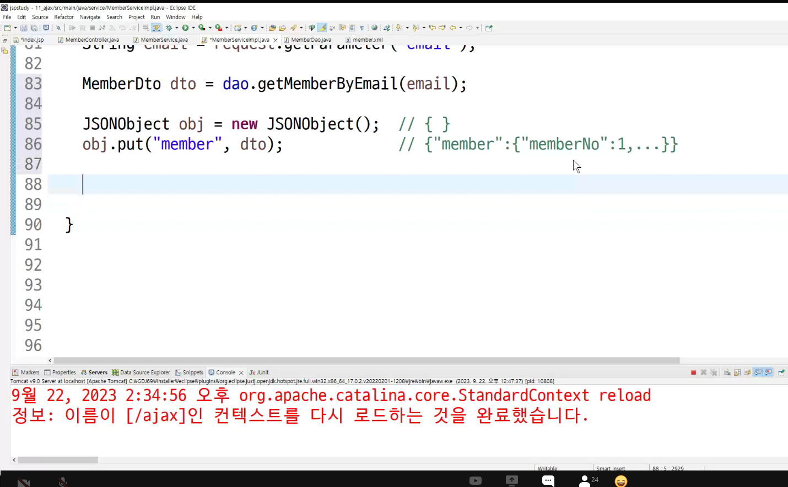Open the Properties view tab
788x487 pixels.
coord(60,373)
